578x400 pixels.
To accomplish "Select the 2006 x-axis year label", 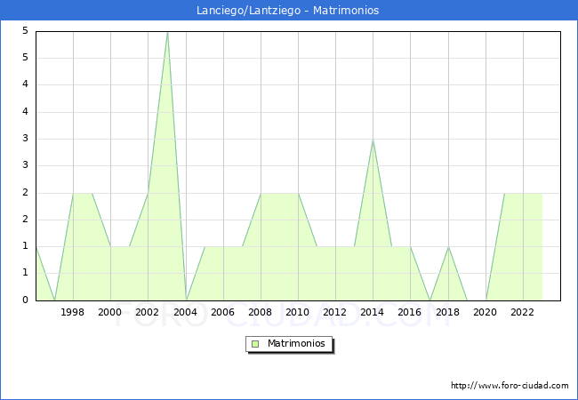I will pos(222,312).
